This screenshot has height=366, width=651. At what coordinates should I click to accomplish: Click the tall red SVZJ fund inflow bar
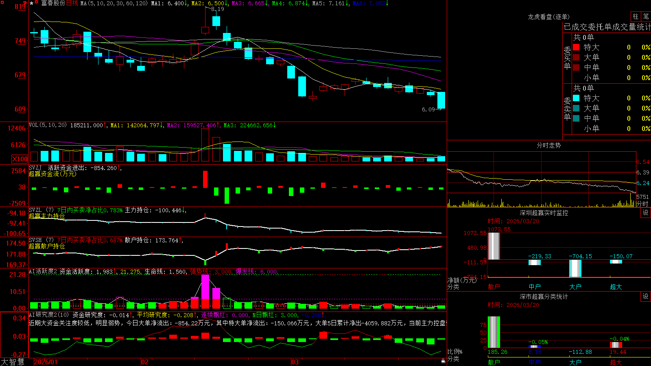[205, 179]
